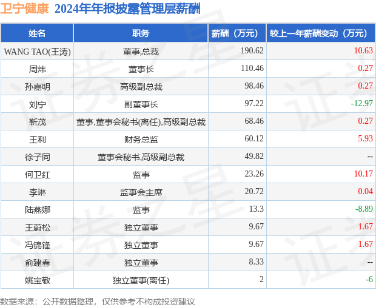The image size is (376, 307).
Task: Click the change value -12.97
Action: click(x=362, y=103)
